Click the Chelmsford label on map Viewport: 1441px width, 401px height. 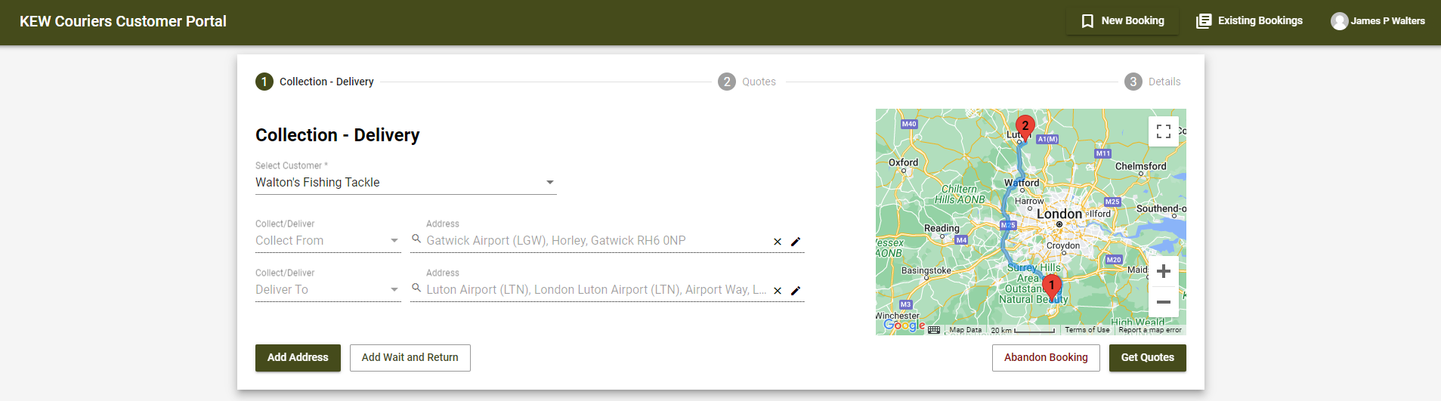(1141, 166)
